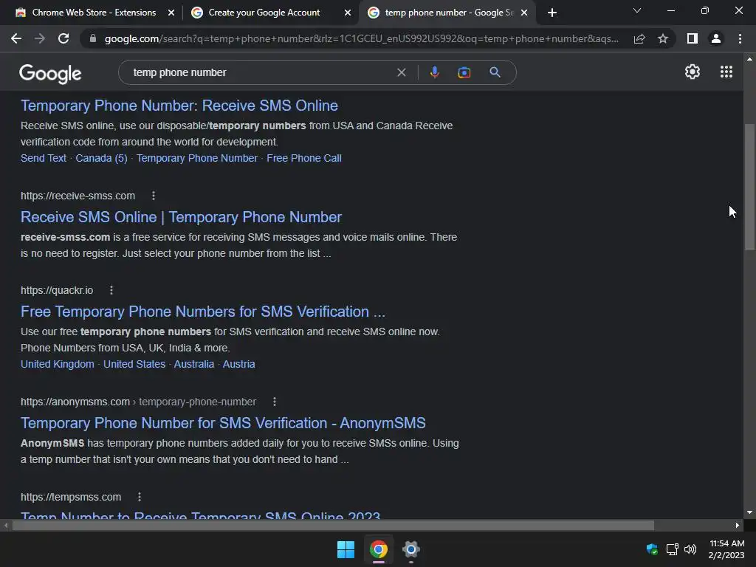Open United States sitelink

point(134,364)
